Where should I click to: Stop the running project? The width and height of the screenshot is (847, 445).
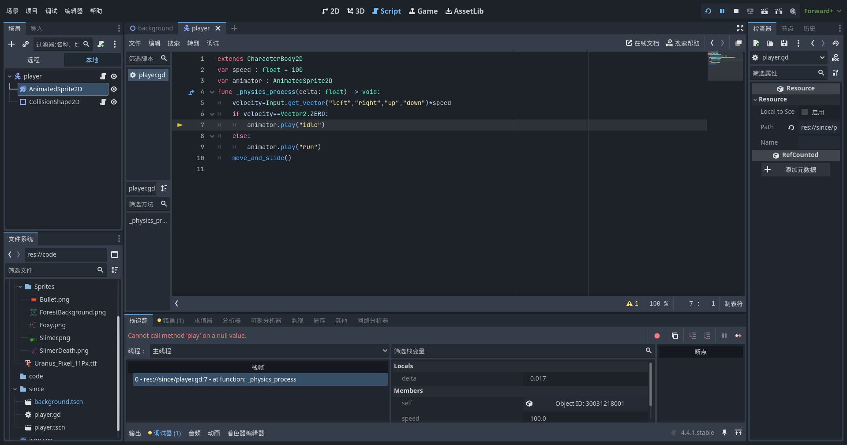tap(736, 11)
